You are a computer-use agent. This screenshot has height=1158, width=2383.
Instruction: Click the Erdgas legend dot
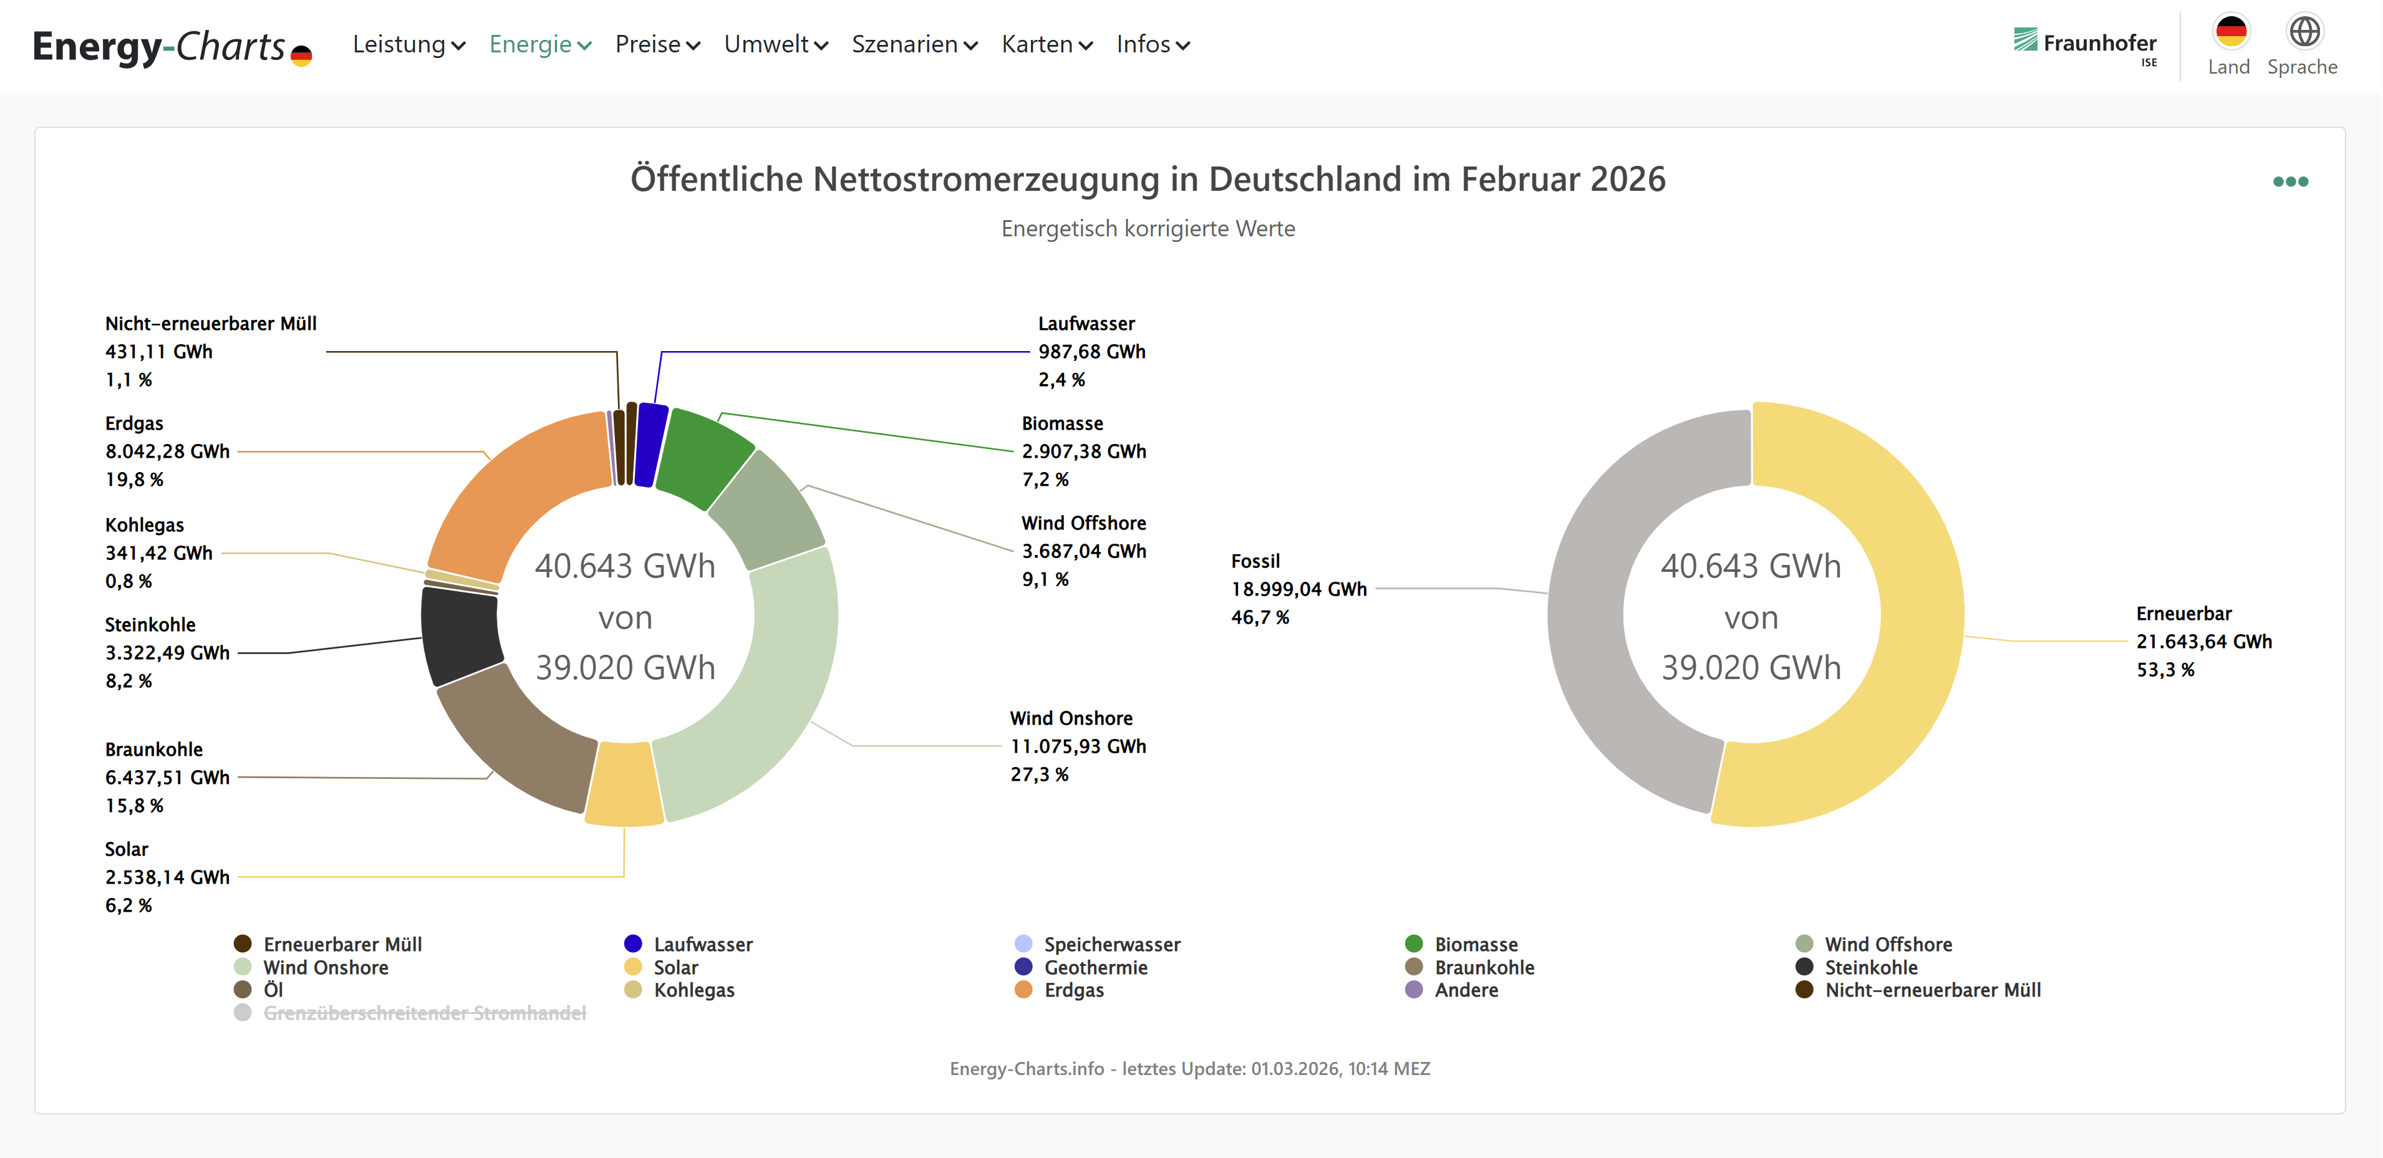click(1023, 990)
